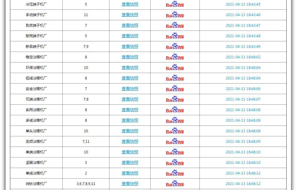This screenshot has height=190, width=296.
Task: Select keyword cell 冷压端子机厂
Action: pyautogui.click(x=36, y=4)
